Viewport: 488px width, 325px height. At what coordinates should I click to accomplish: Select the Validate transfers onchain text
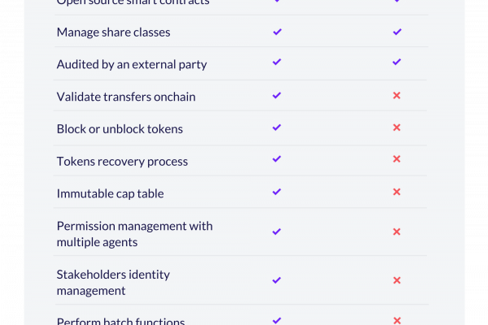coord(126,97)
